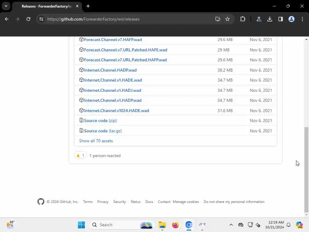
Task: Click the 31.6 MB size for Internet.Channel.v1024.HADE.wad
Action: tap(225, 111)
